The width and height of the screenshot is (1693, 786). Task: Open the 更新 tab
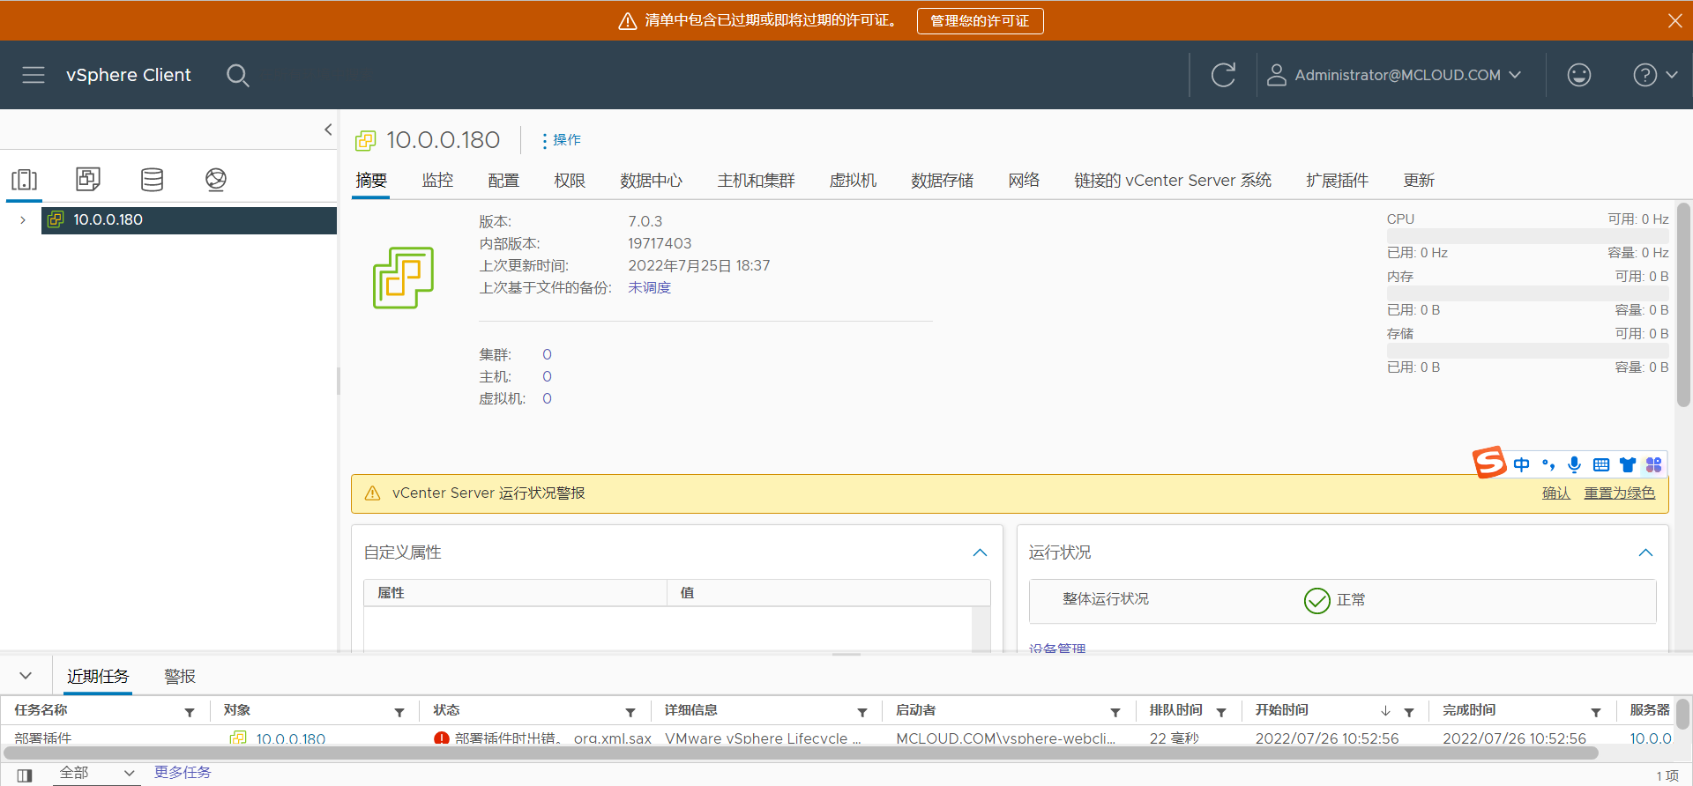pos(1419,181)
